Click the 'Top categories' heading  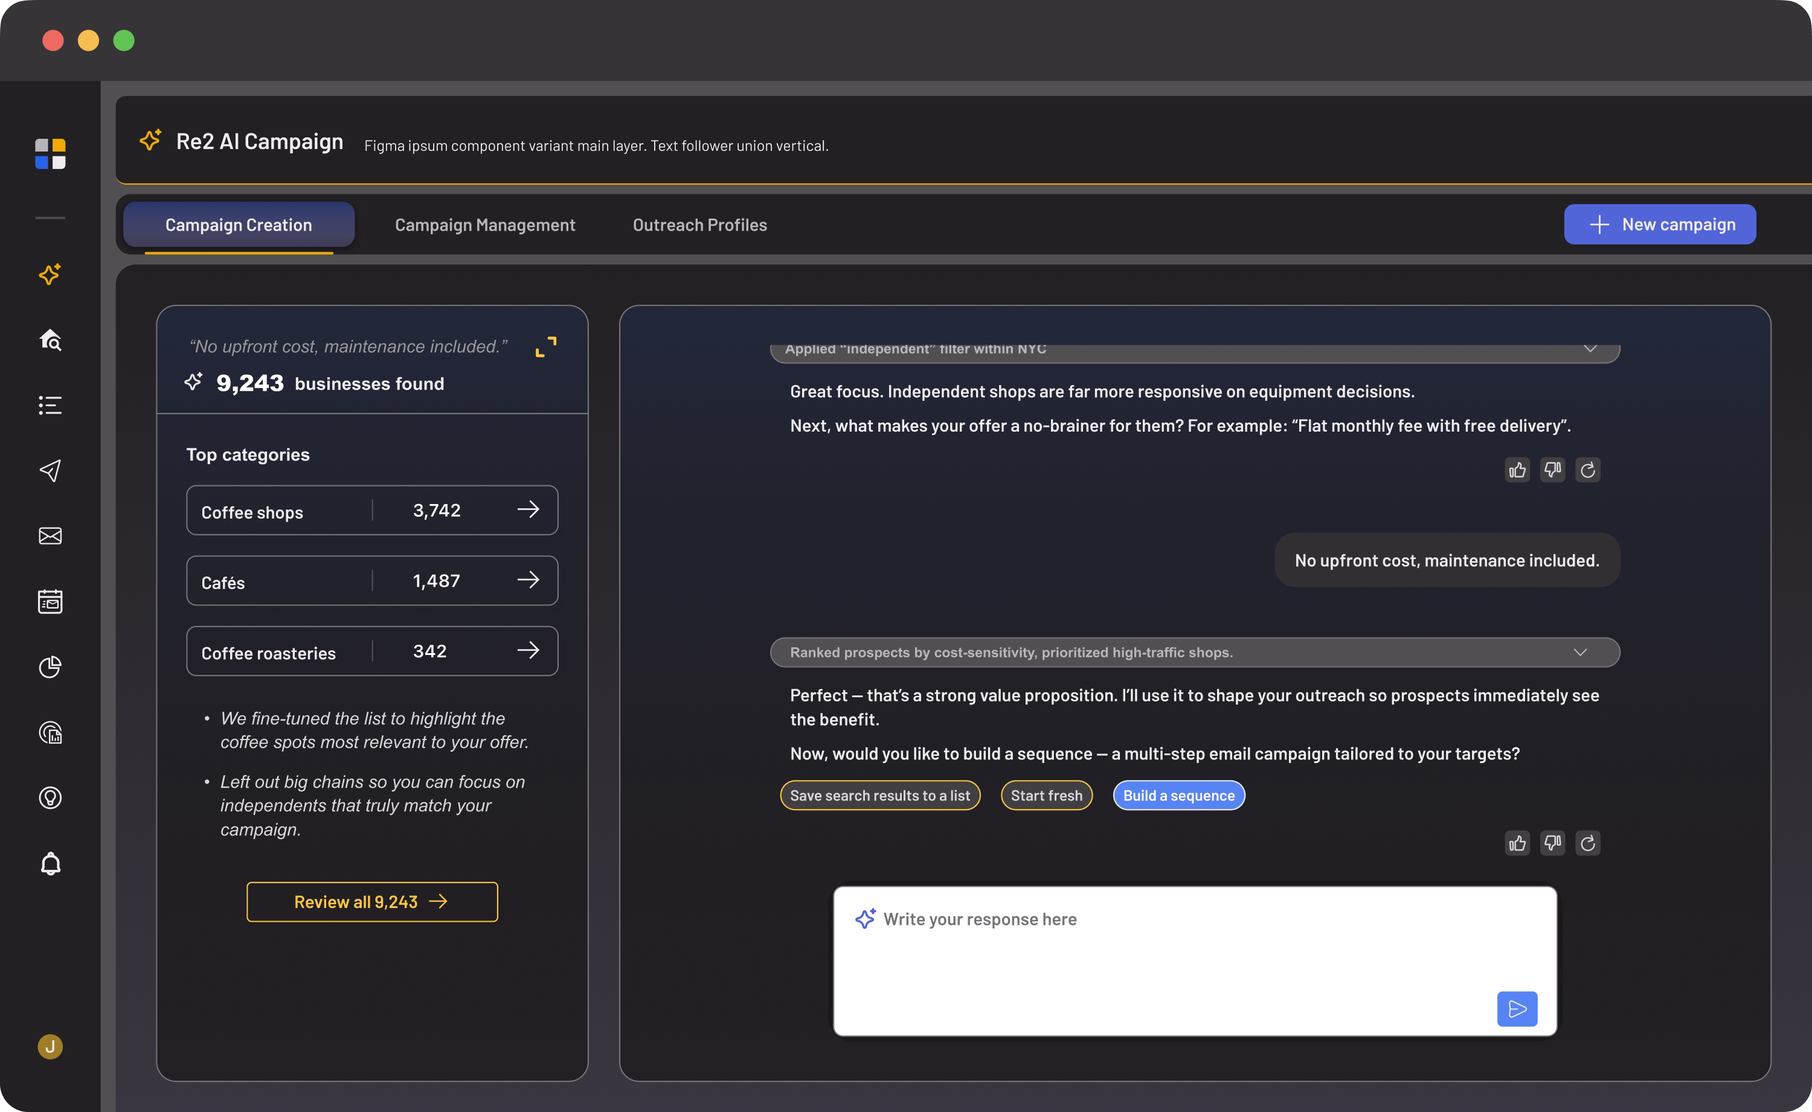point(248,455)
